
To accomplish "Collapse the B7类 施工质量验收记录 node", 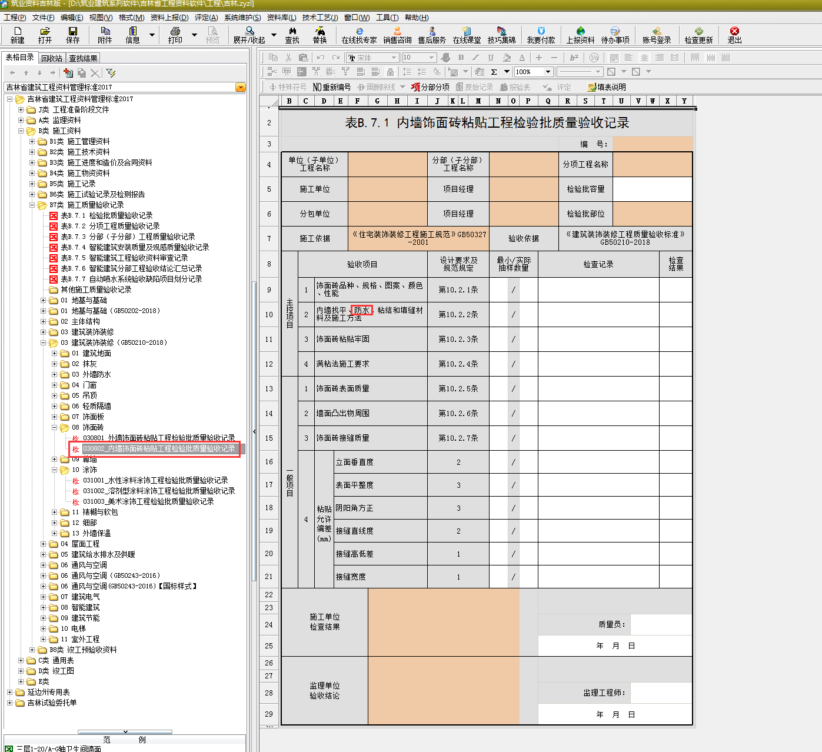I will point(32,205).
